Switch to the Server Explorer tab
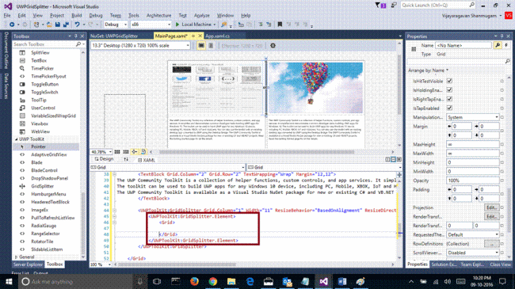Image resolution: width=515 pixels, height=289 pixels. click(x=28, y=264)
